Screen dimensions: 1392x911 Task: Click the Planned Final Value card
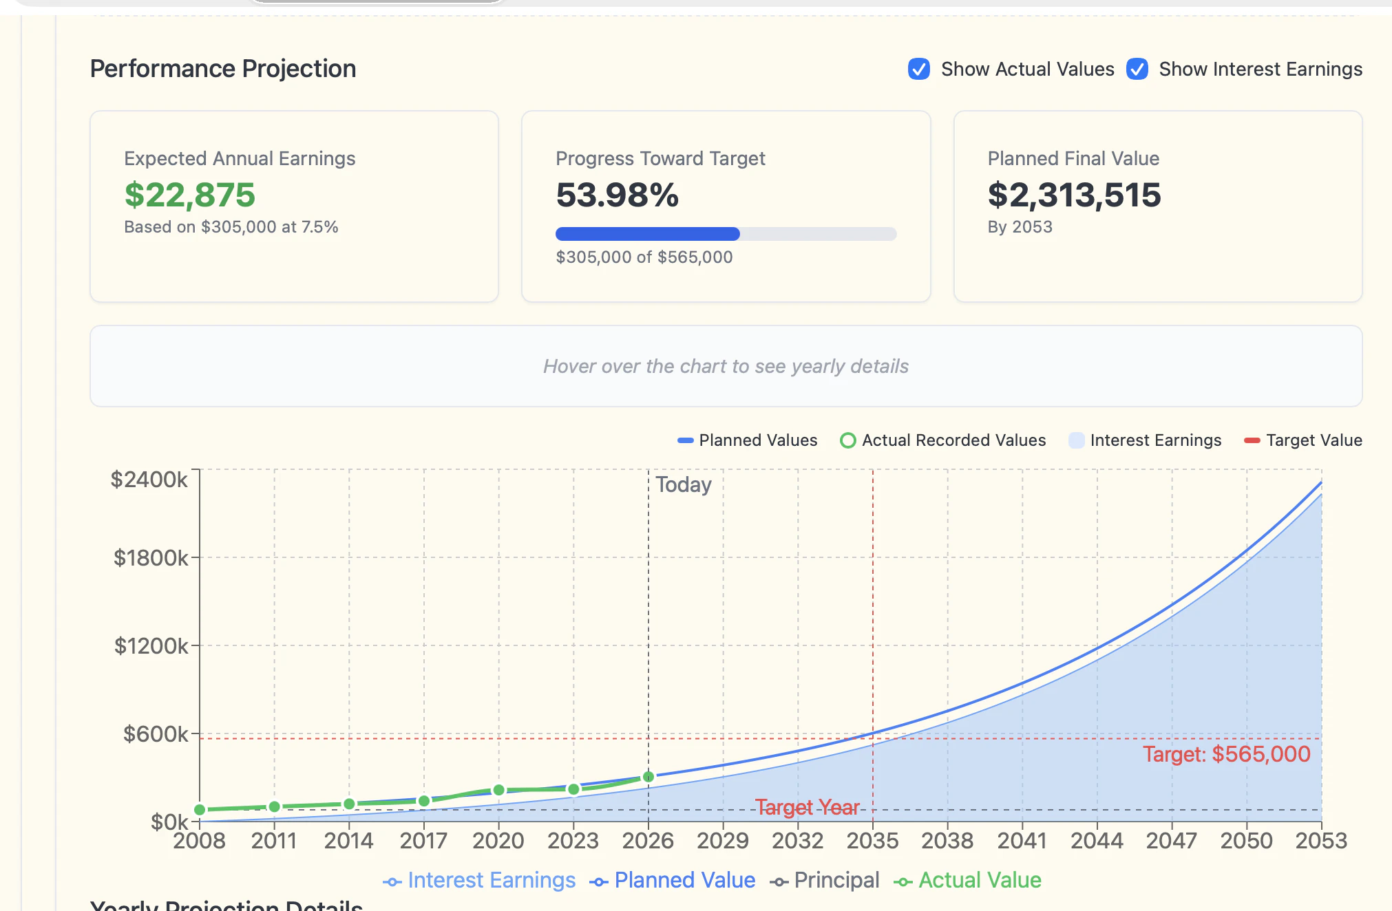tap(1157, 206)
